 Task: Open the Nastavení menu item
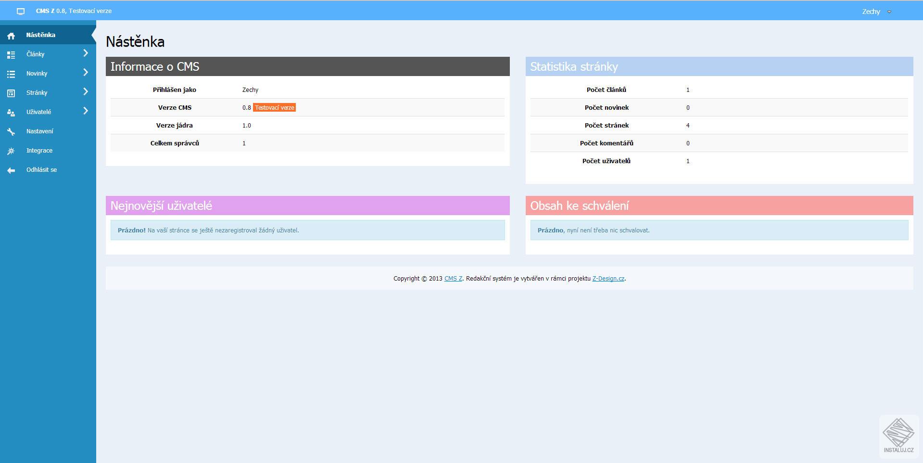tap(48, 131)
